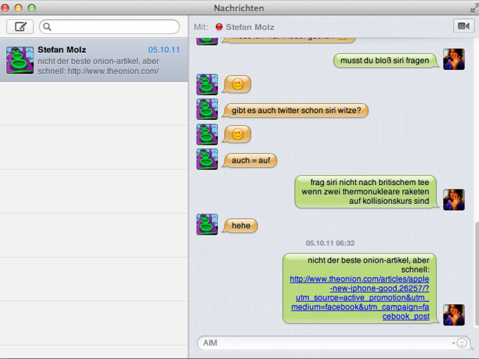Click your avatar beside 'musst du bloß siri fragen'
The width and height of the screenshot is (479, 359).
point(454,59)
